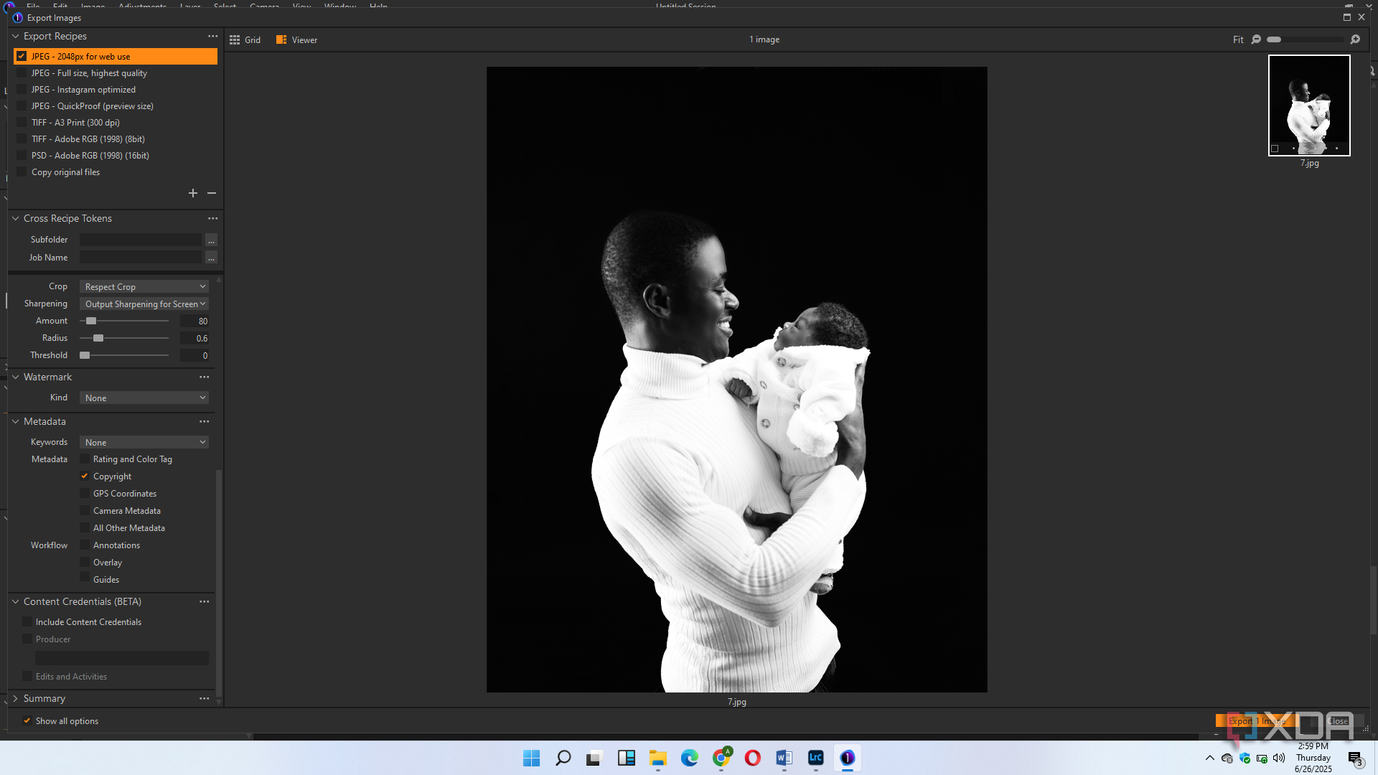Click the Export 1 Image button
The width and height of the screenshot is (1378, 775).
tap(1257, 721)
